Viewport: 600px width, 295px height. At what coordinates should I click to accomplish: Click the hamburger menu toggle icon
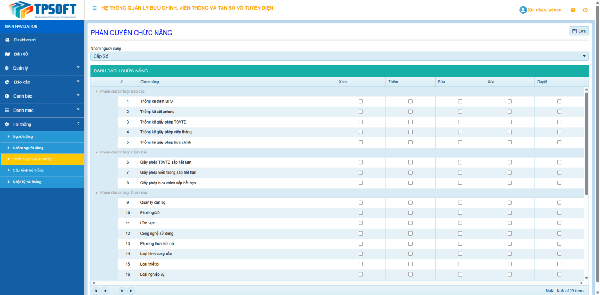coord(95,8)
